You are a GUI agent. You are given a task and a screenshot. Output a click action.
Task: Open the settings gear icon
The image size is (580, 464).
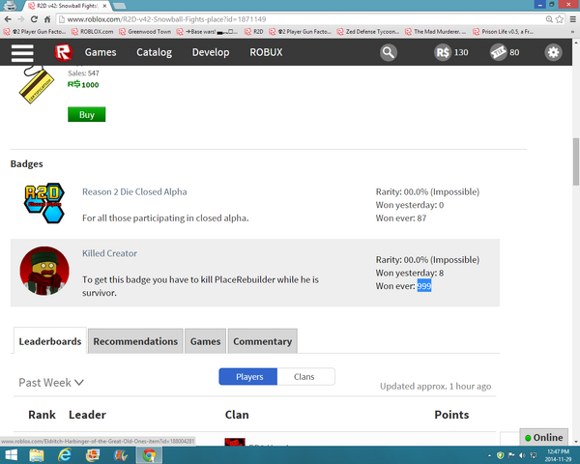(x=553, y=52)
